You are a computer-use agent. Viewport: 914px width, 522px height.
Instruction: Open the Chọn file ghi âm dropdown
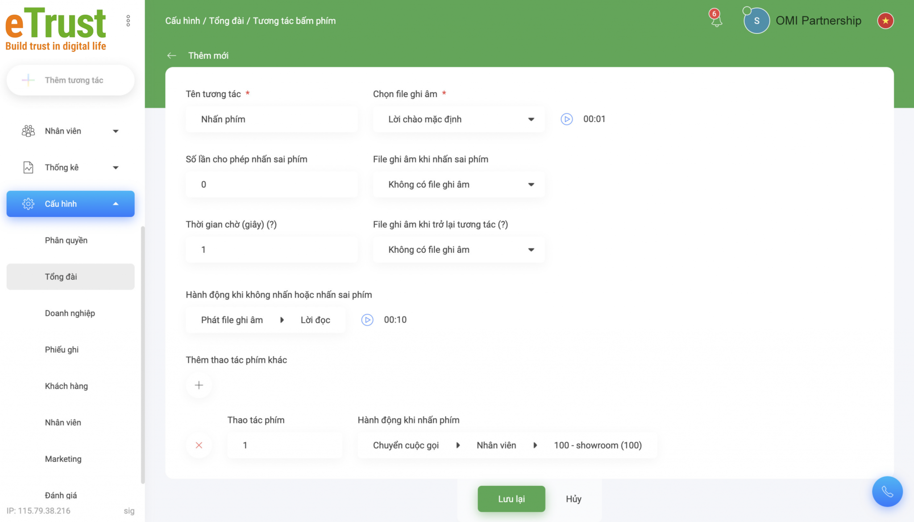(x=459, y=119)
